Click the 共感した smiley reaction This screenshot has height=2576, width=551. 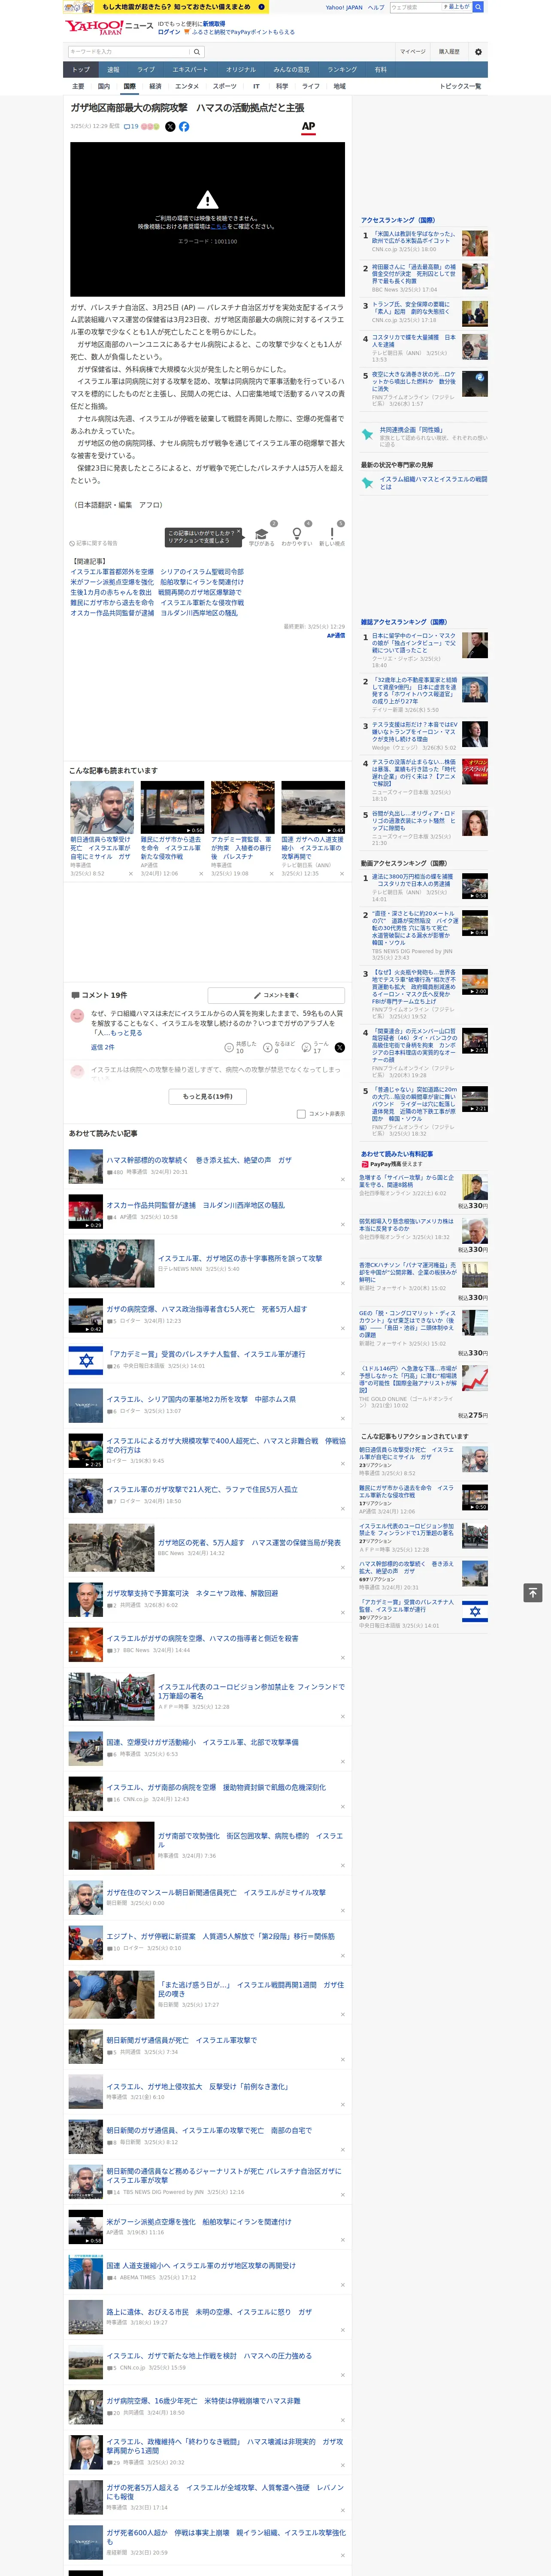230,1047
